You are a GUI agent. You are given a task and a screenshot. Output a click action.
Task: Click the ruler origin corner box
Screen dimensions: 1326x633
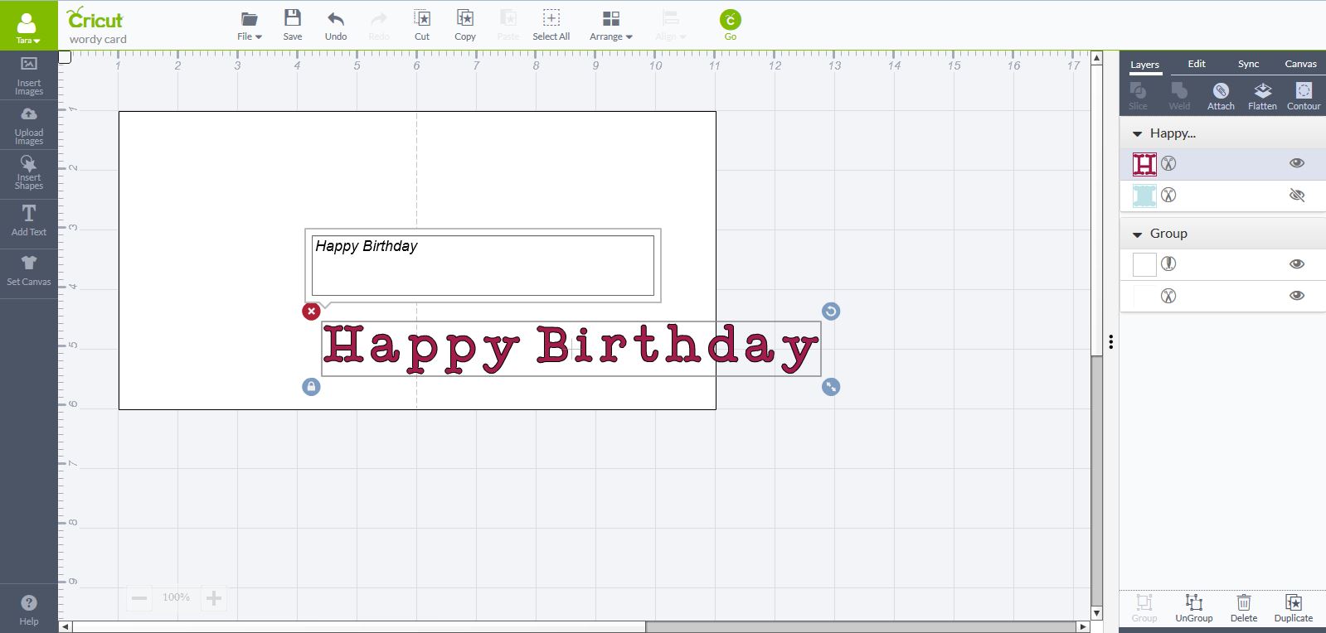pos(66,57)
